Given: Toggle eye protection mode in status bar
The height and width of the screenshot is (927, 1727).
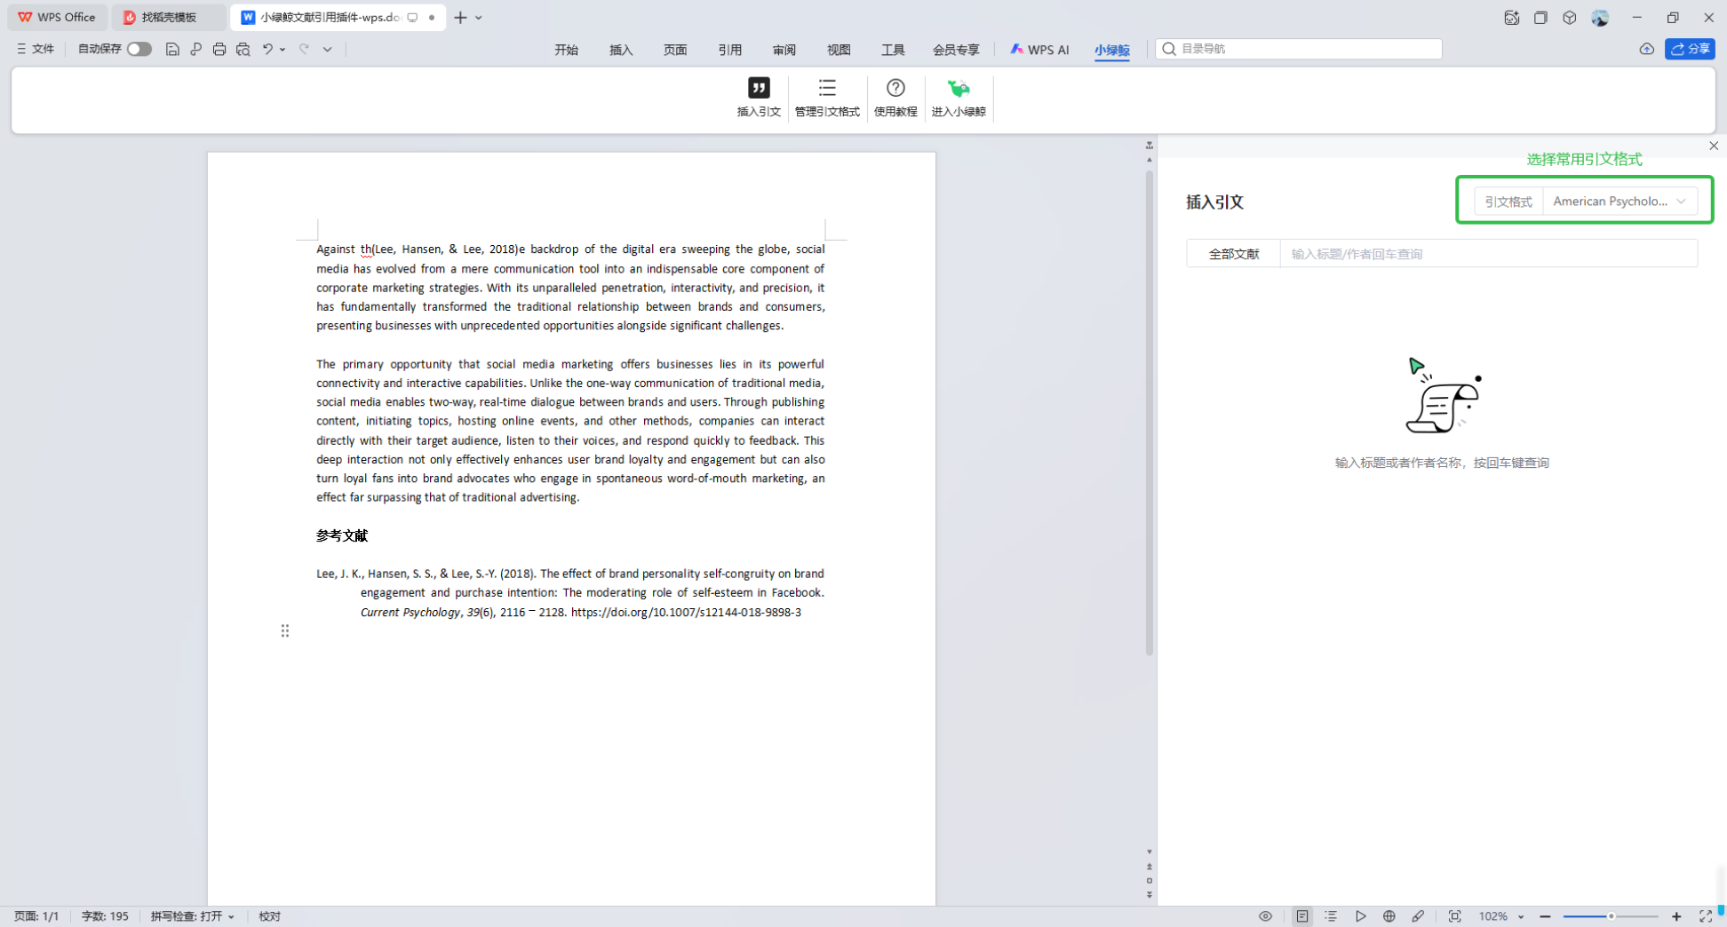Looking at the screenshot, I should coord(1265,916).
